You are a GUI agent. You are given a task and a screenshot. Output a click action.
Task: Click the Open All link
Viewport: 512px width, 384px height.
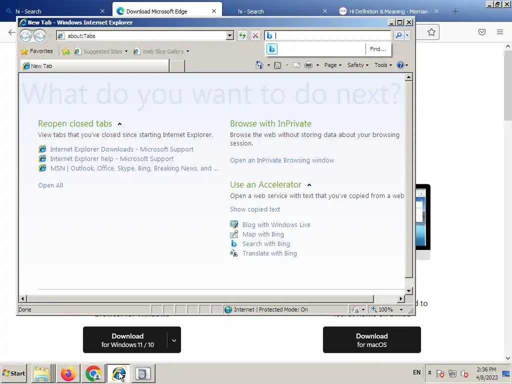pyautogui.click(x=50, y=185)
